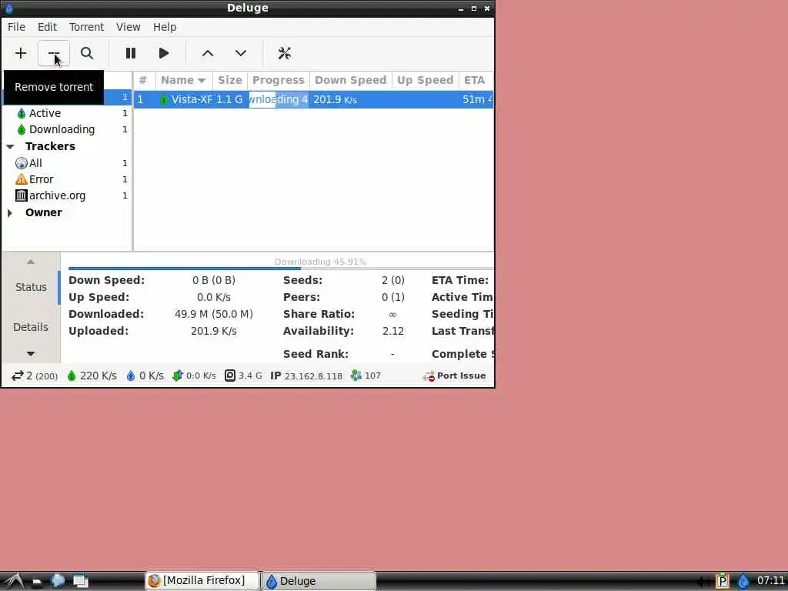Select the Error tracker filter
The image size is (788, 591).
pos(67,179)
